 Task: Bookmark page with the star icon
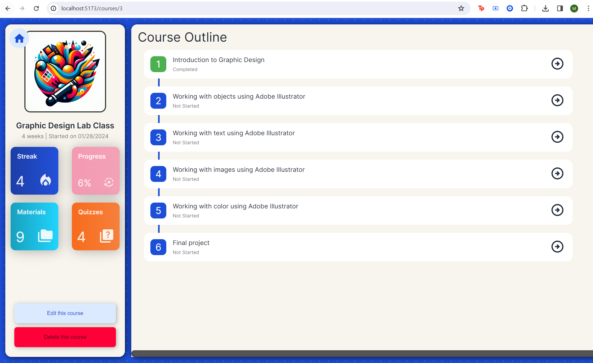pos(461,8)
